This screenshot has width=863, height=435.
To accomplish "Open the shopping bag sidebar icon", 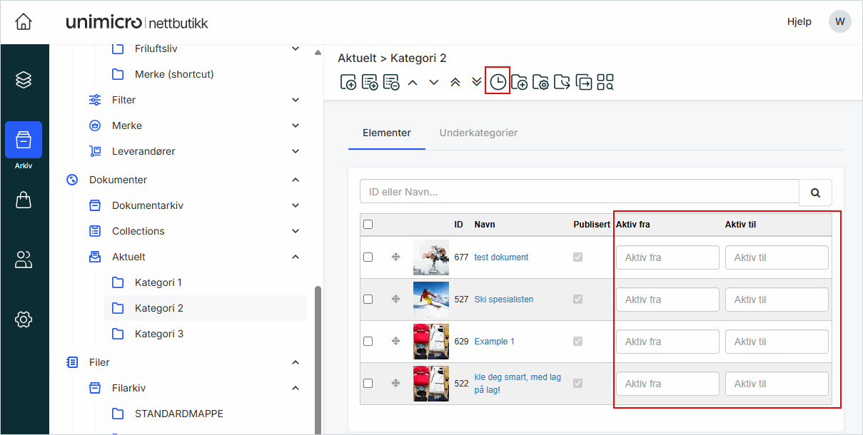I will [24, 200].
